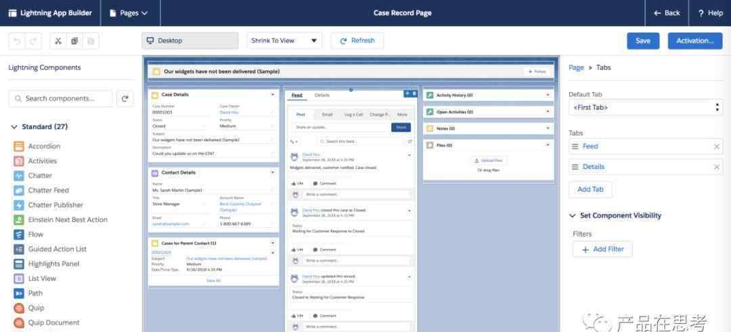Open the Shrink To View dropdown
The image size is (731, 332).
[284, 41]
